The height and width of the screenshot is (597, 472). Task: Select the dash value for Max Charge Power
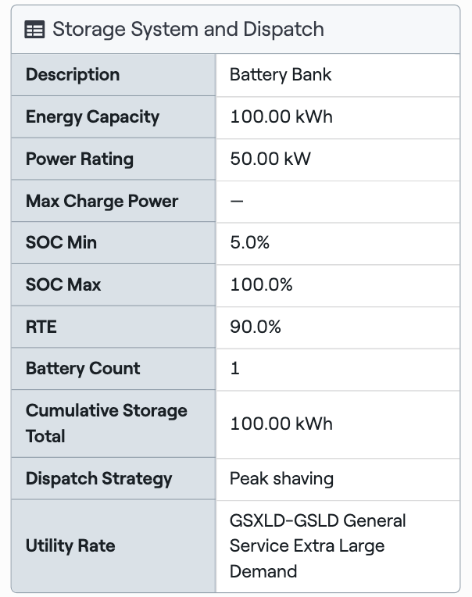click(x=237, y=201)
